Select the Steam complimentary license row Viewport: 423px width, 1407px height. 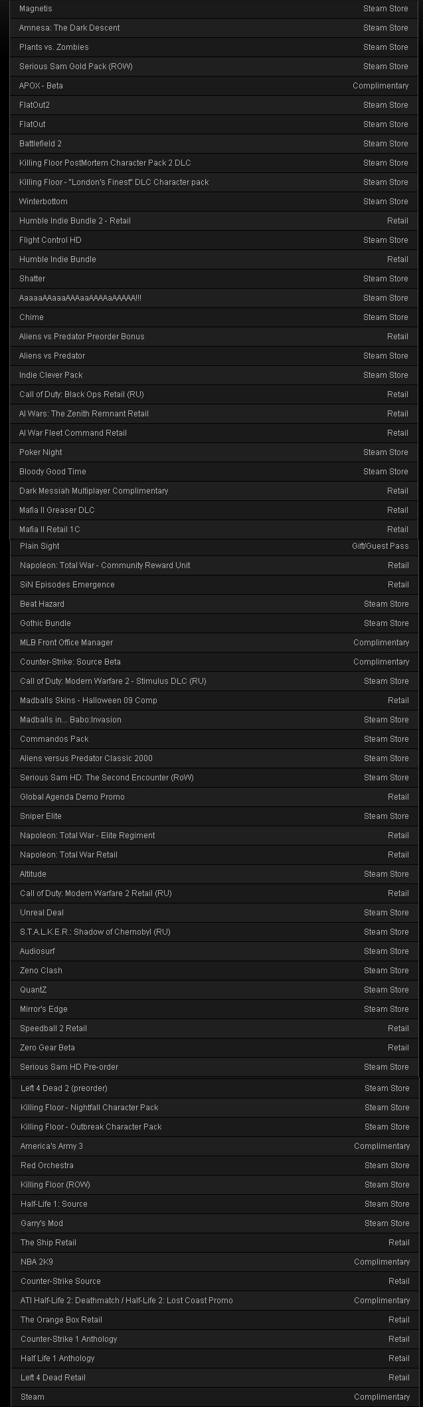pos(215,1397)
